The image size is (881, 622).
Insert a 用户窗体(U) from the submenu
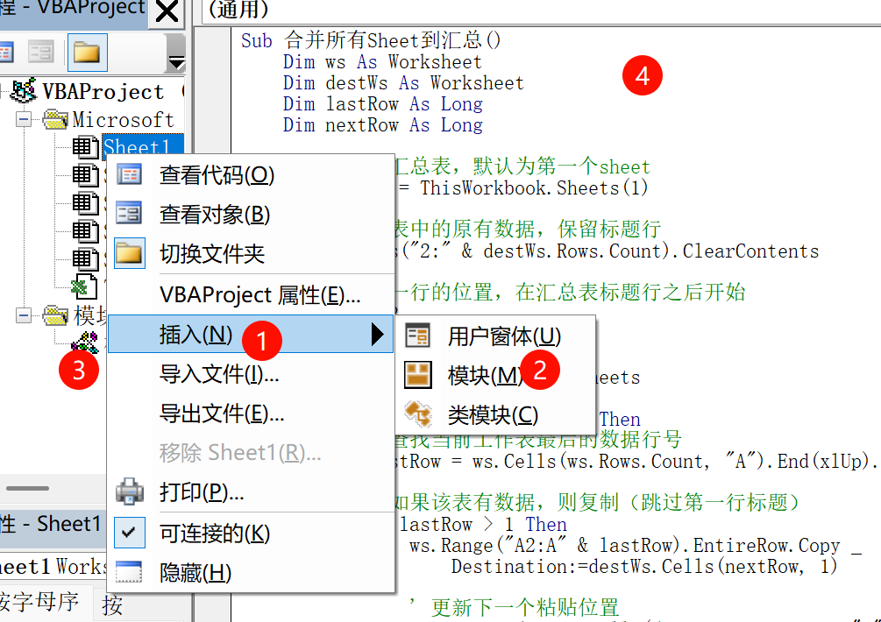tap(495, 336)
